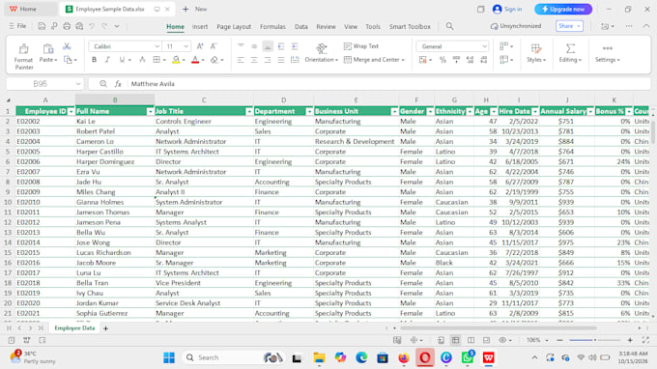Decrease font size with the A- icon

tap(214, 46)
